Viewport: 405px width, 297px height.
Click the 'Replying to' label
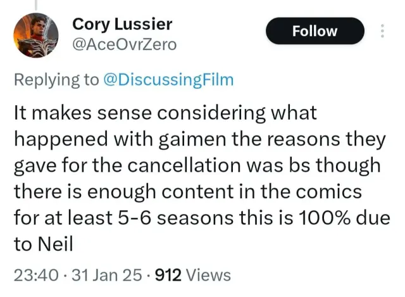point(56,80)
